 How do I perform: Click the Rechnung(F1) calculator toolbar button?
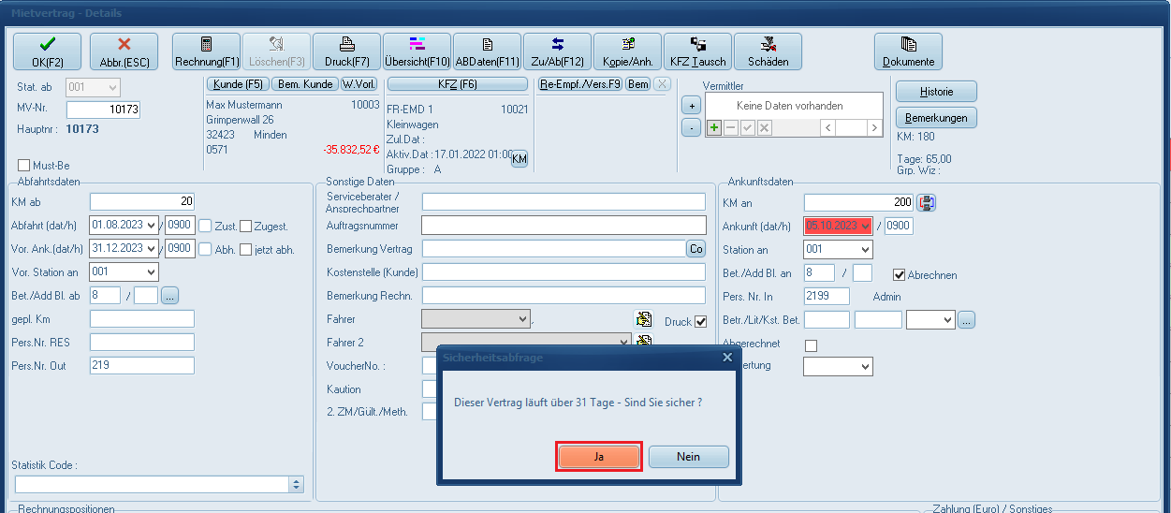click(207, 51)
